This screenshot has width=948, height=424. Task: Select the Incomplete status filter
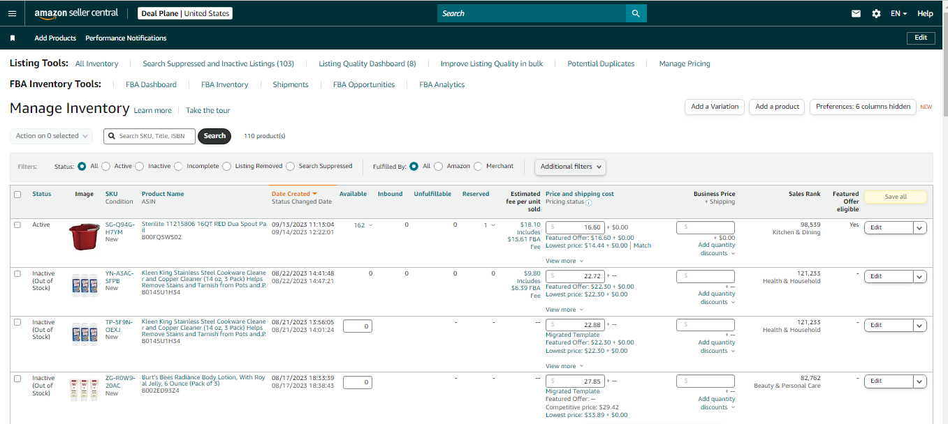point(178,166)
